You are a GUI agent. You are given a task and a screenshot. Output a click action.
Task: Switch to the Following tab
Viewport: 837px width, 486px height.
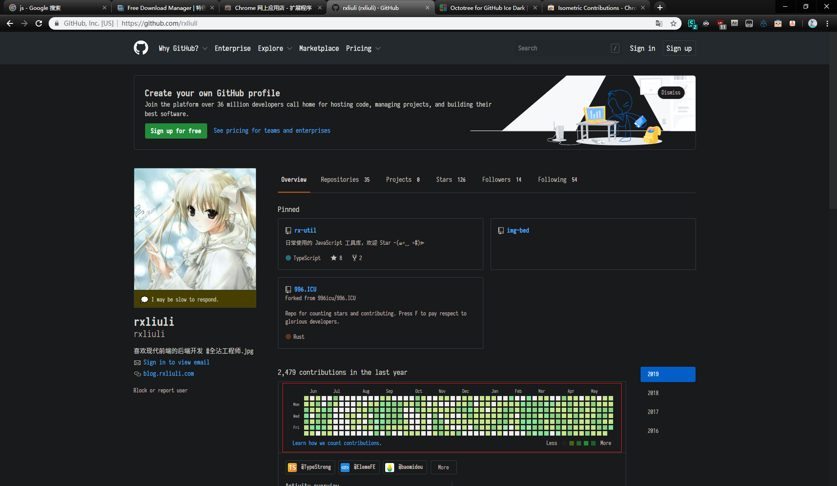557,180
